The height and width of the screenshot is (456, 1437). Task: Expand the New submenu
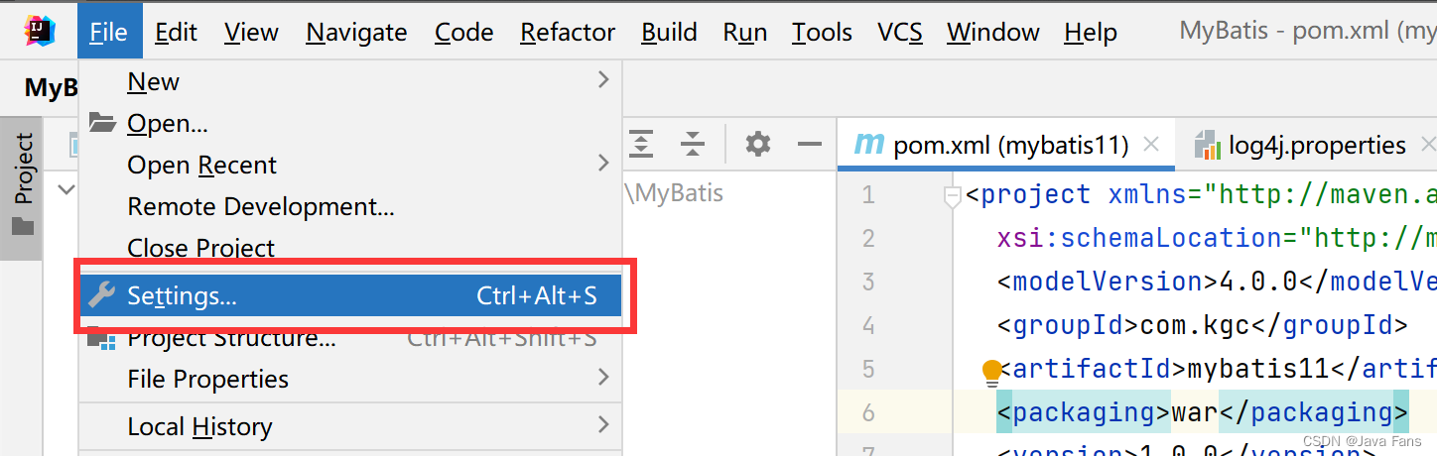[603, 80]
